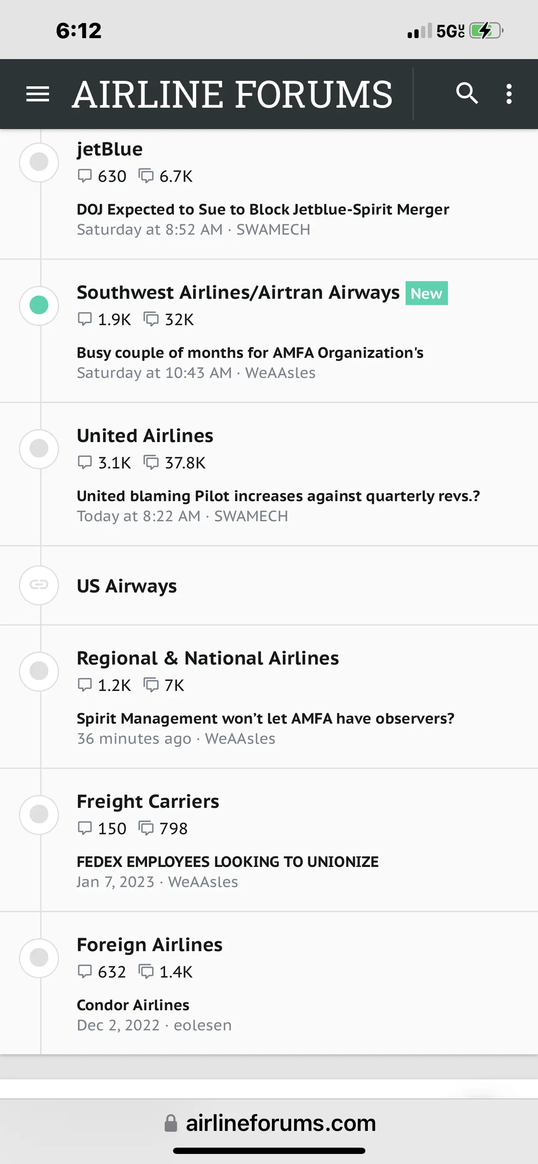View WeAAsles profile under FEDEX thread
This screenshot has width=538, height=1164.
(203, 882)
